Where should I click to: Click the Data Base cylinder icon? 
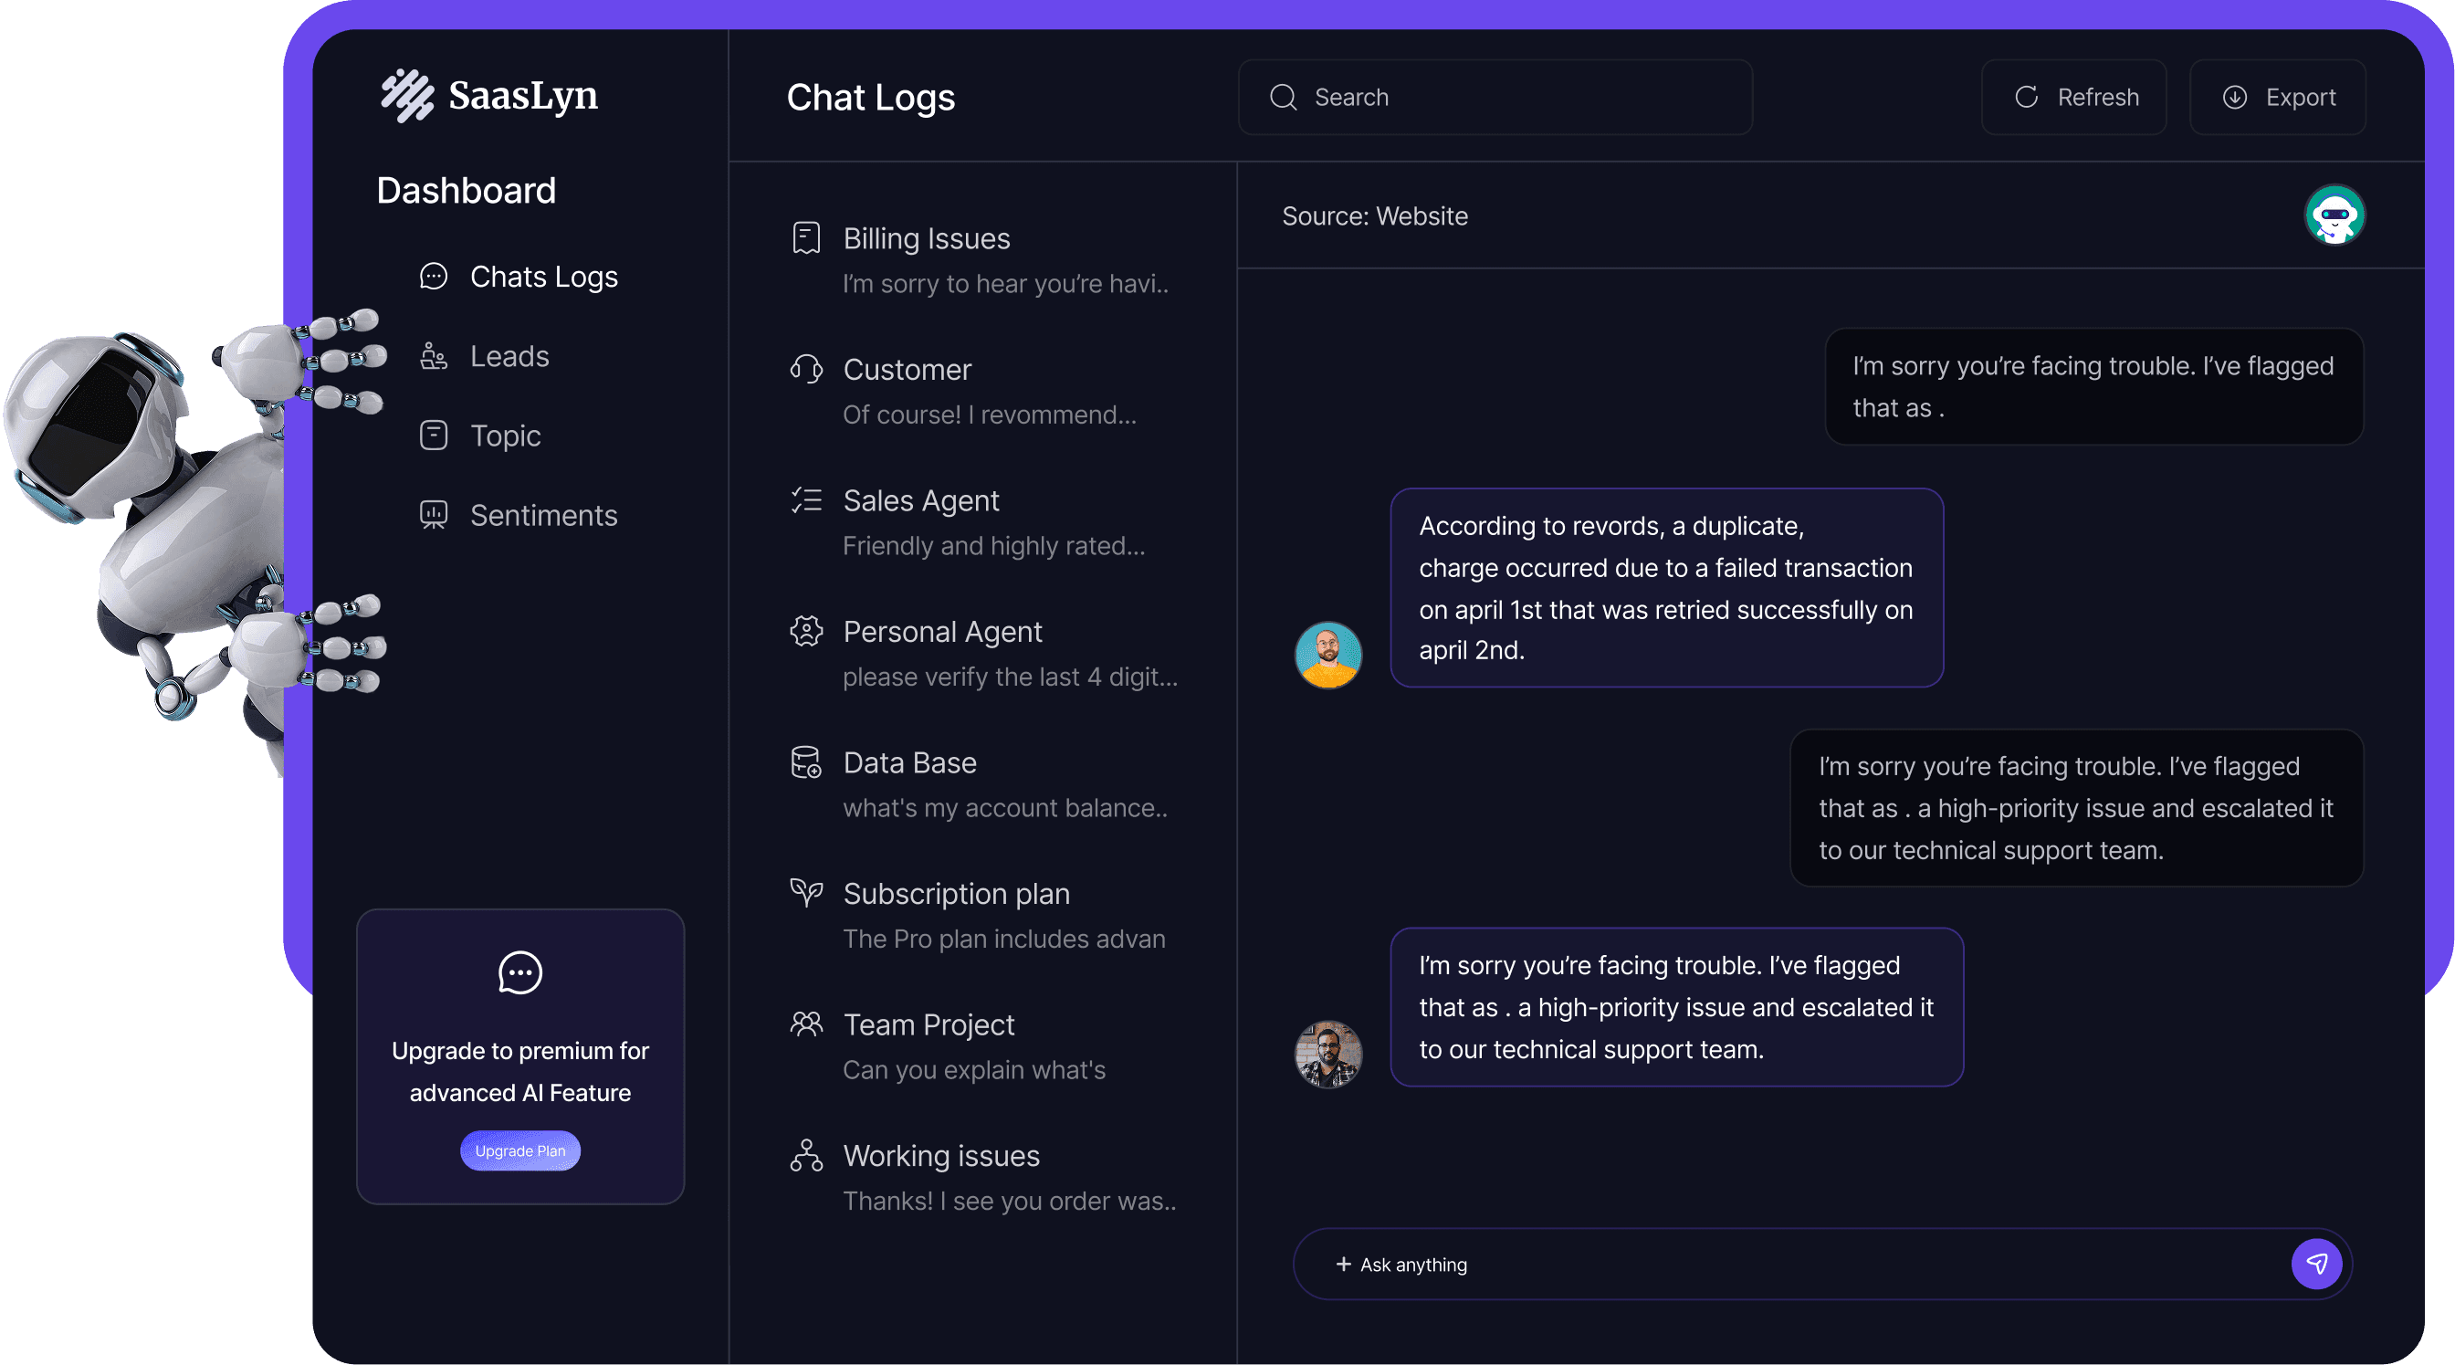pyautogui.click(x=806, y=762)
